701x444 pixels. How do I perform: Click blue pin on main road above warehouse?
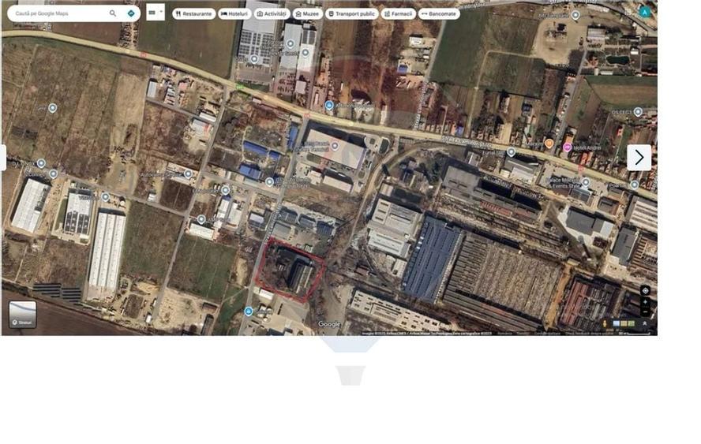329,106
